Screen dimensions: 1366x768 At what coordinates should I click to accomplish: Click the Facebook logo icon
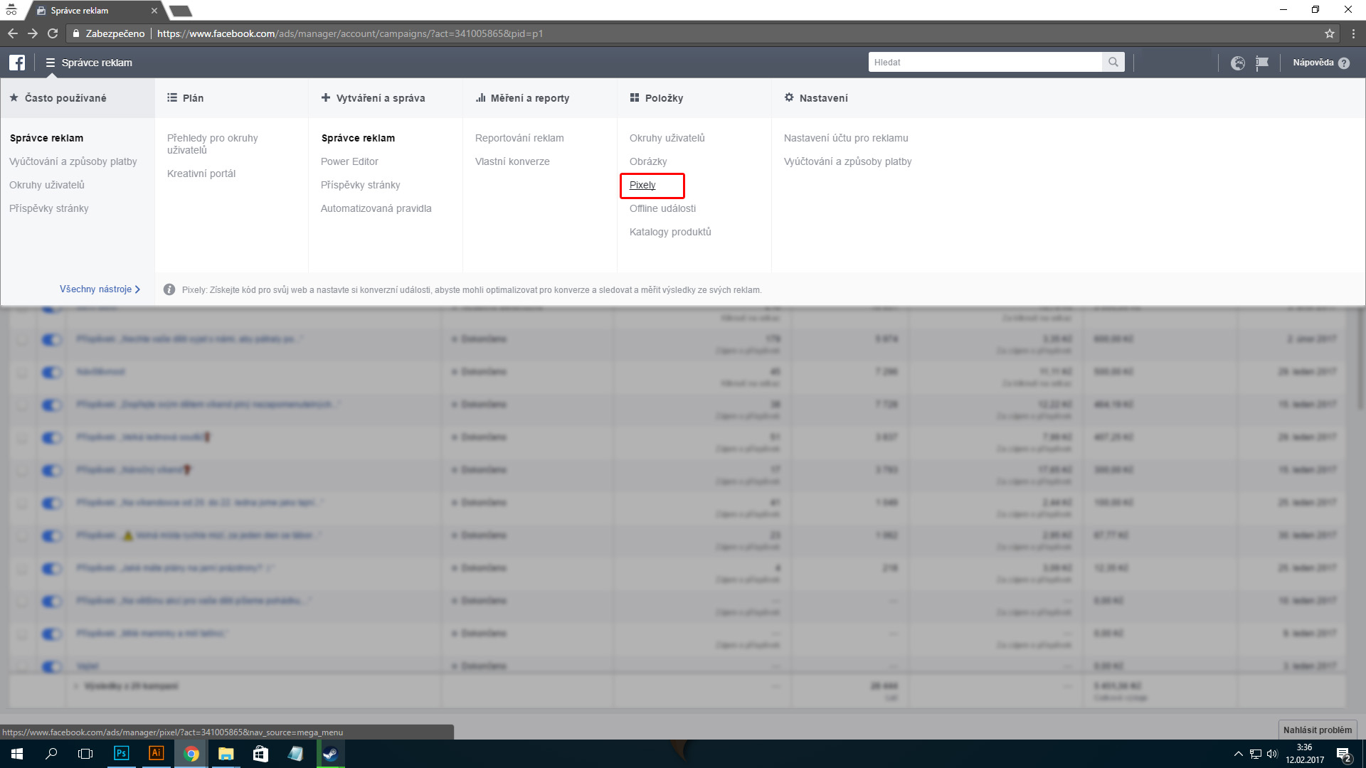[x=17, y=63]
